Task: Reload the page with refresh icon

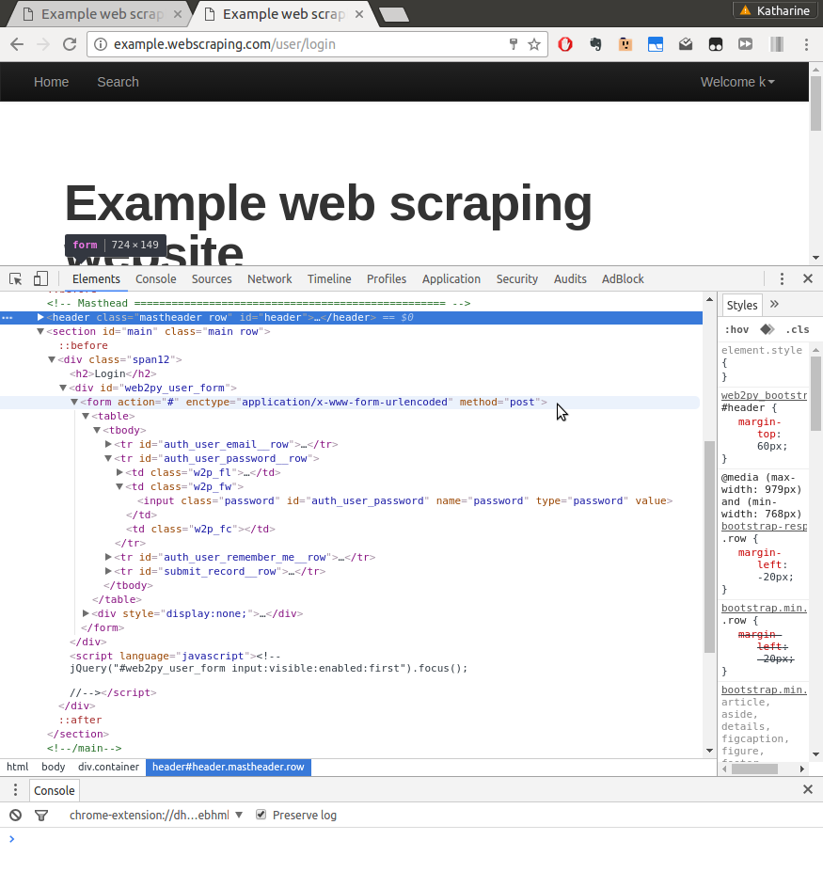Action: click(x=69, y=44)
